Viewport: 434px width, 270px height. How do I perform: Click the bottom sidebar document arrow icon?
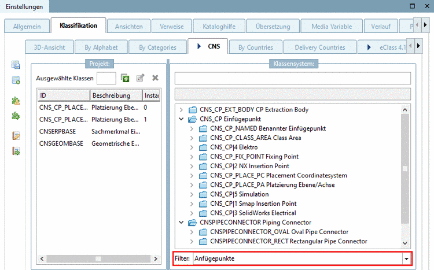point(16,151)
